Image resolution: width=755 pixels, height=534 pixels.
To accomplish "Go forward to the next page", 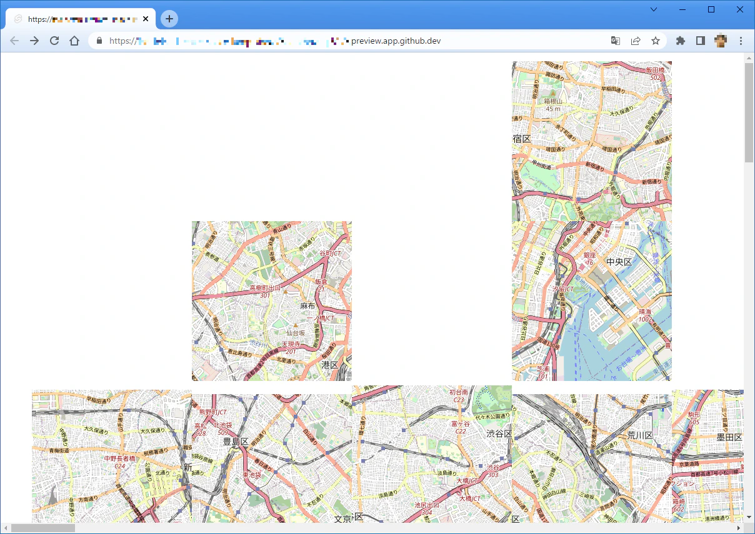I will click(34, 41).
